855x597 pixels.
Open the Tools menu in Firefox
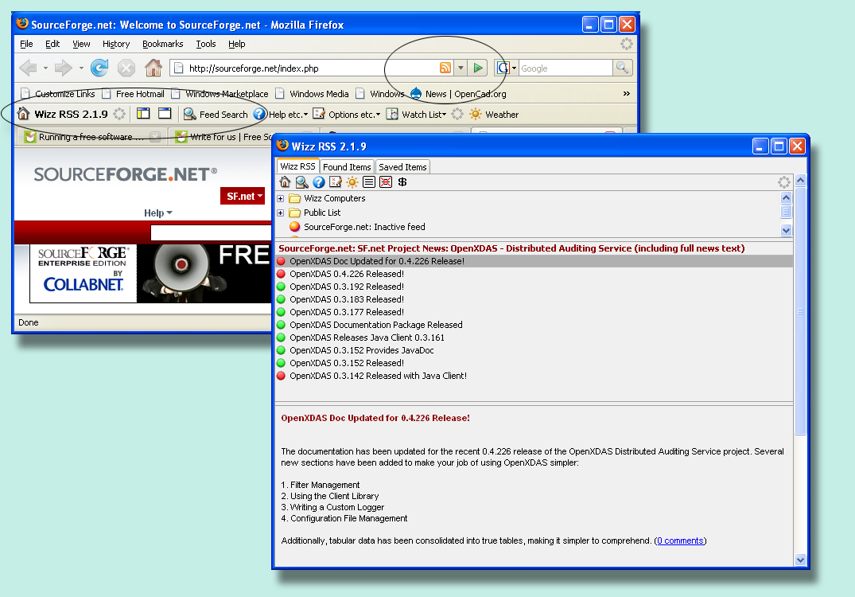coord(206,44)
